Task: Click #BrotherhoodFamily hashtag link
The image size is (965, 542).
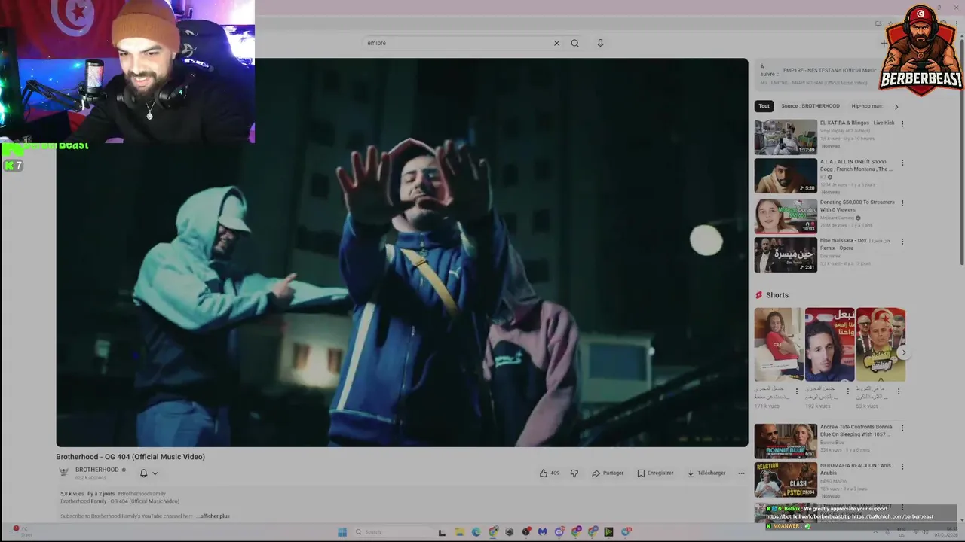Action: 142,494
